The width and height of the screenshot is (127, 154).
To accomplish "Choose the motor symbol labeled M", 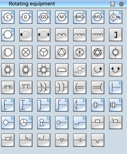I will [62, 17].
